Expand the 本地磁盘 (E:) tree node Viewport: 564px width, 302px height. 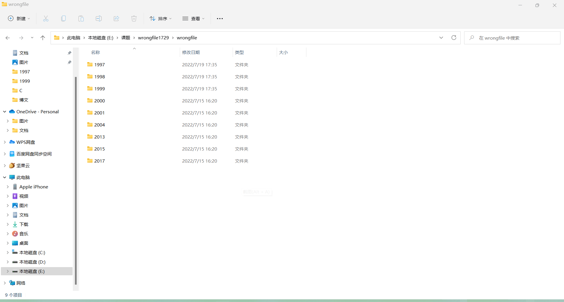click(x=8, y=271)
